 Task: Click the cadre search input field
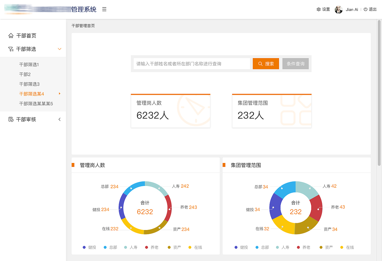(x=192, y=63)
